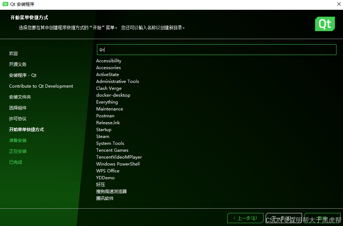This screenshot has width=343, height=226.
Task: Select the Maintenance folder
Action: (x=110, y=109)
